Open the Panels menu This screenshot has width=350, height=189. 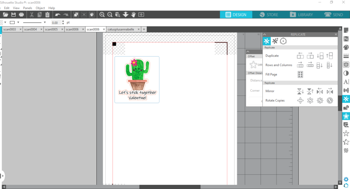(x=27, y=8)
